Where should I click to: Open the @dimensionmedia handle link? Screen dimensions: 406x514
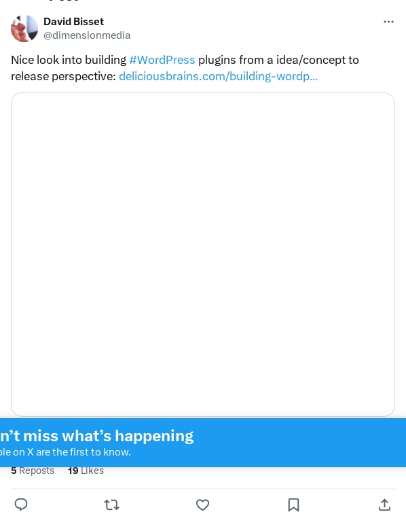pos(87,35)
